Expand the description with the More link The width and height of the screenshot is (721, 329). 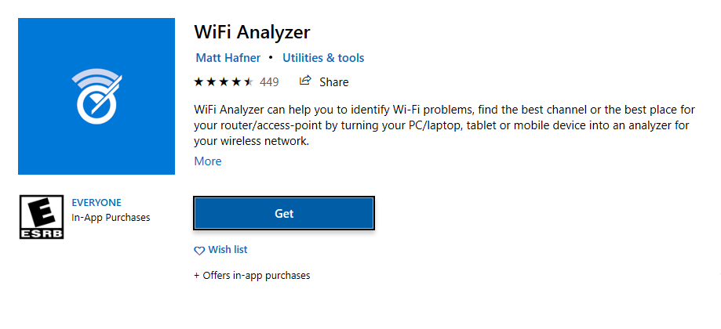[x=208, y=161]
